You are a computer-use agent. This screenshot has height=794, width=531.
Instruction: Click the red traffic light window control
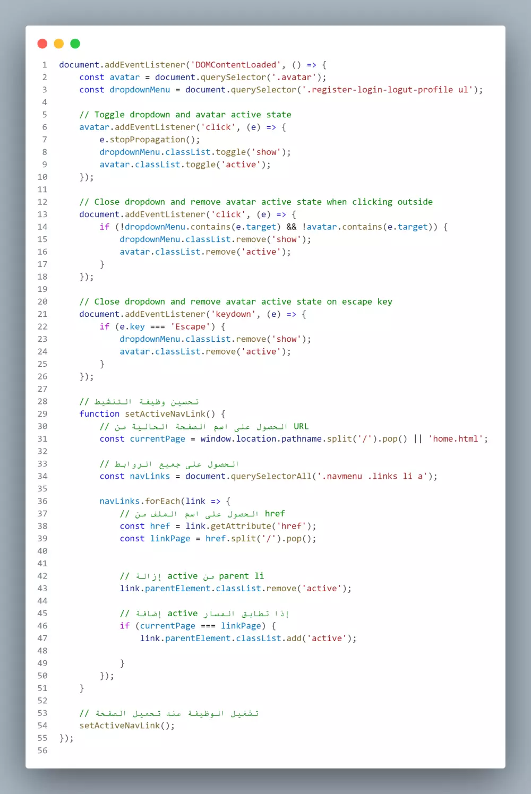click(x=42, y=44)
